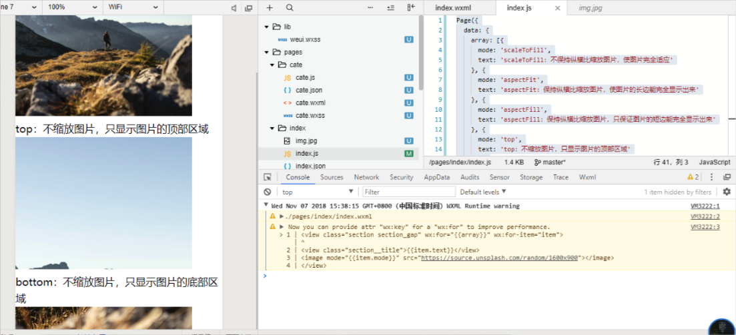Screen dimensions: 736x335
Task: Expand the 'Now you can provide attr' warning triangle
Action: tap(282, 226)
